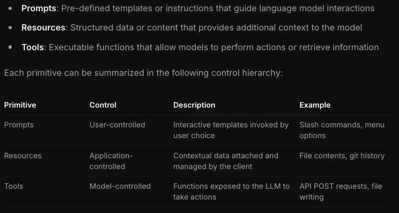Screen dimensions: 399x213
Task: Click the Control column header
Action: click(x=103, y=105)
